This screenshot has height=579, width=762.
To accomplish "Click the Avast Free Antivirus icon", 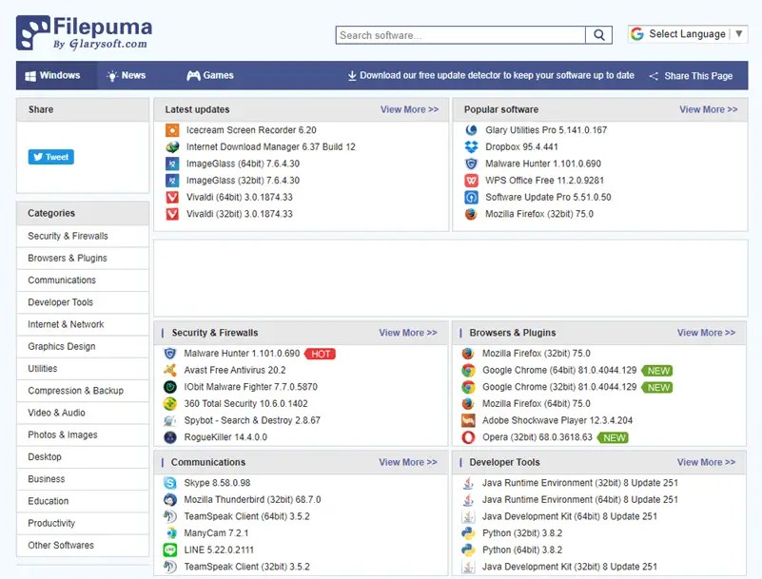I will pyautogui.click(x=169, y=370).
